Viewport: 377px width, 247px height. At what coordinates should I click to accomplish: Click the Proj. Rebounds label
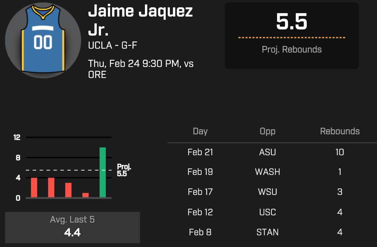tap(292, 49)
